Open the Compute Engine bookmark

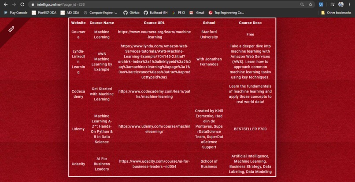click(x=100, y=13)
